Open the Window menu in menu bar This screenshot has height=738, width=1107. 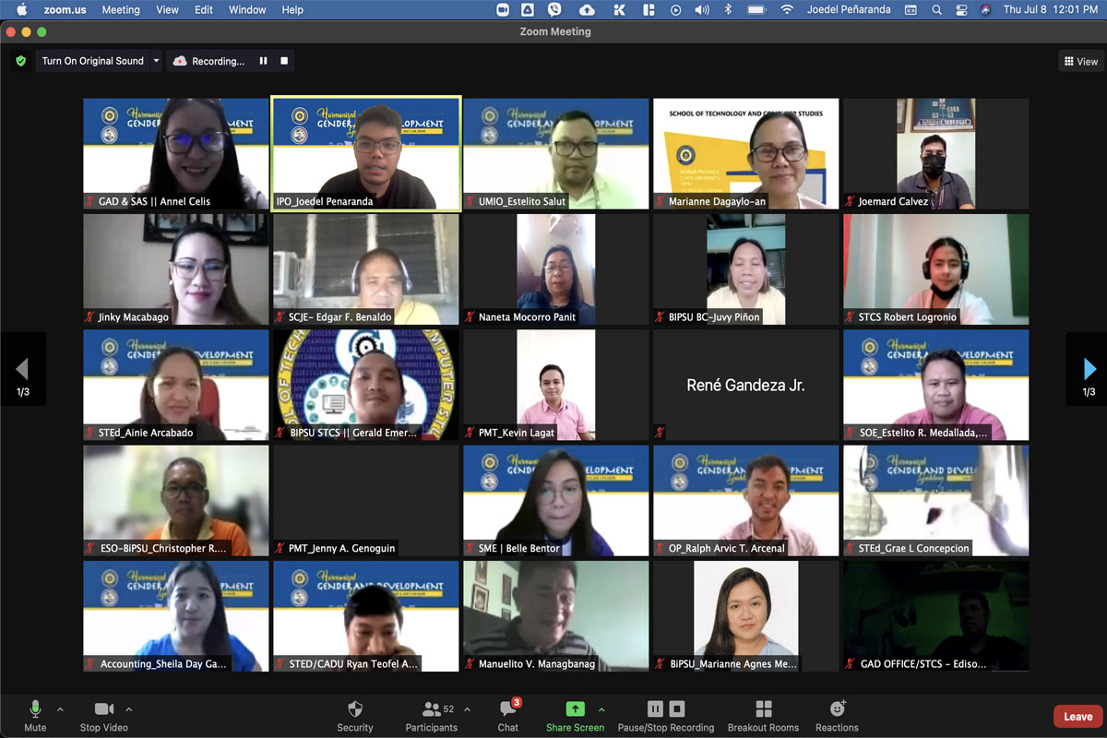[x=247, y=10]
